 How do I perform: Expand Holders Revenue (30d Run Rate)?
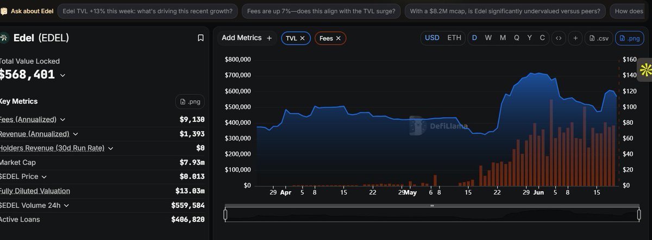point(111,148)
